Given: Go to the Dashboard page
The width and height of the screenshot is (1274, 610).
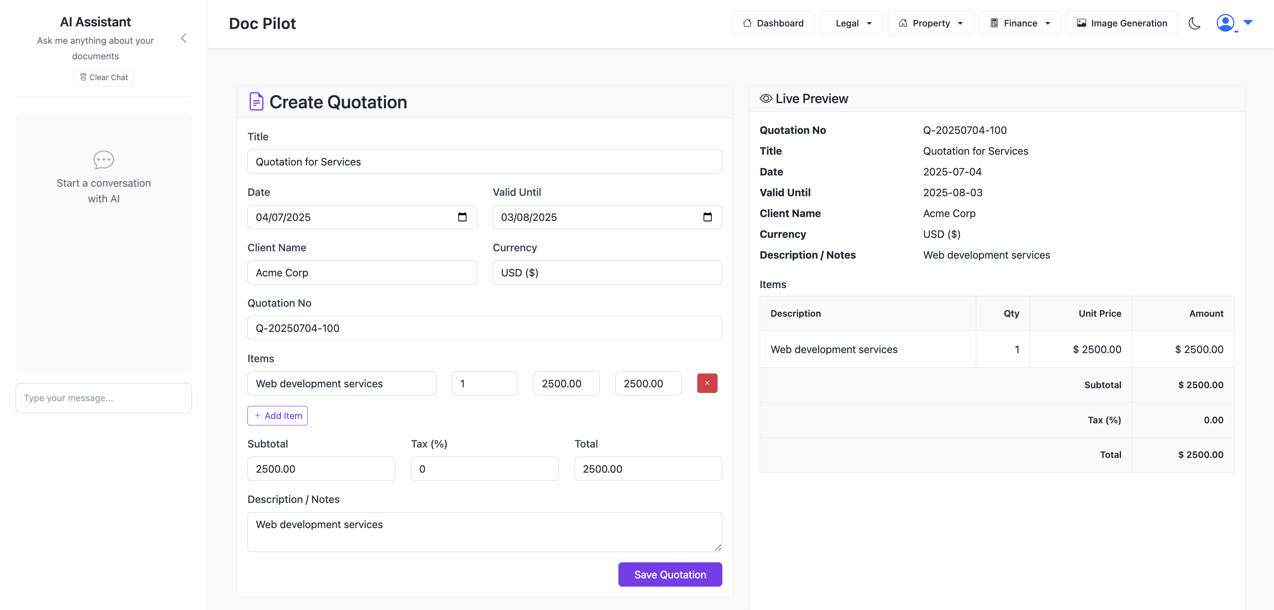Looking at the screenshot, I should (x=773, y=23).
